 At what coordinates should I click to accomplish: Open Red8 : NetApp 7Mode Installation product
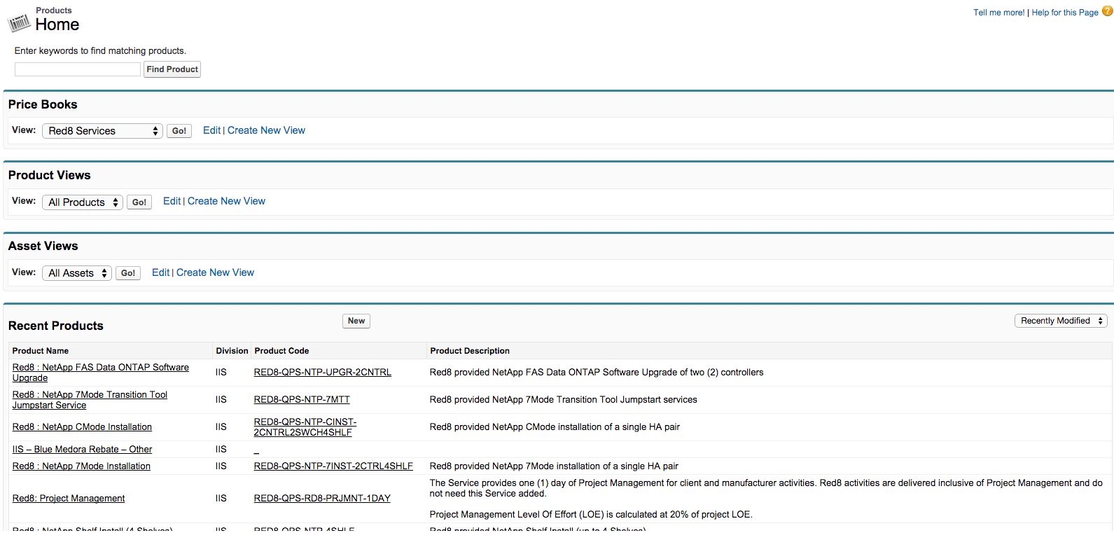81,466
